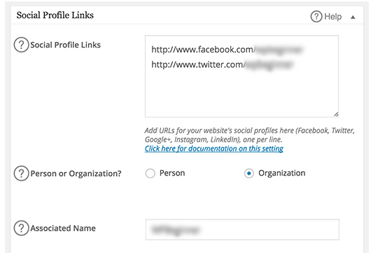Click help icon next to Associated Name
The width and height of the screenshot is (371, 253).
[x=21, y=229]
